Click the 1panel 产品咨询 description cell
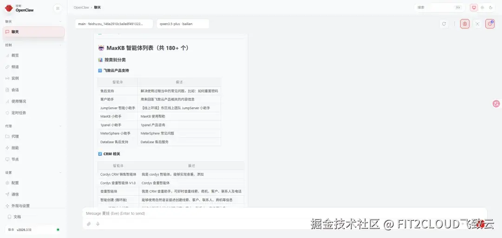Image resolution: width=502 pixels, height=238 pixels. pyautogui.click(x=179, y=125)
